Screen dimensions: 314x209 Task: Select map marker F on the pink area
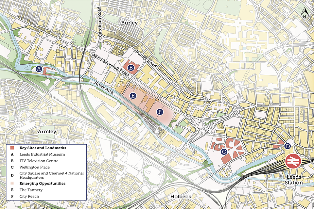point(160,112)
